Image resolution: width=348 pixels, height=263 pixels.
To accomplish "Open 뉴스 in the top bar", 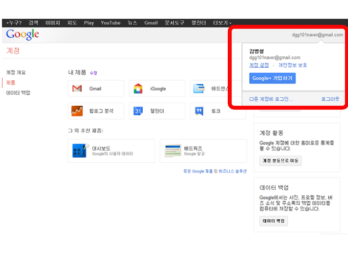I will click(132, 23).
